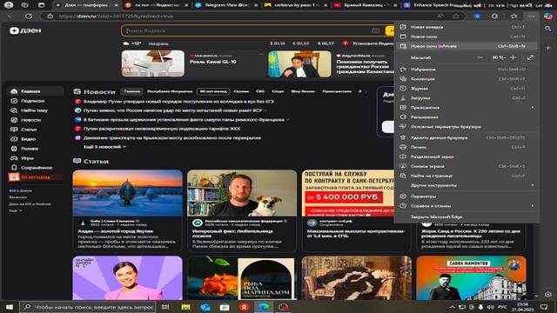
Task: Open Yandex browser taskbar icon
Action: coord(244,307)
